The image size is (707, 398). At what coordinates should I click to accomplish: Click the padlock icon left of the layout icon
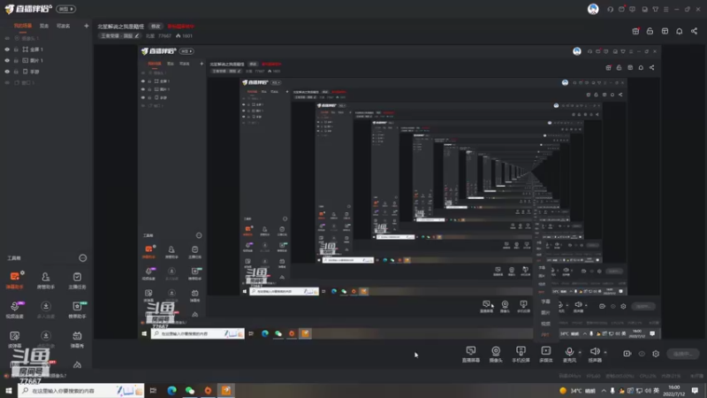click(x=650, y=31)
